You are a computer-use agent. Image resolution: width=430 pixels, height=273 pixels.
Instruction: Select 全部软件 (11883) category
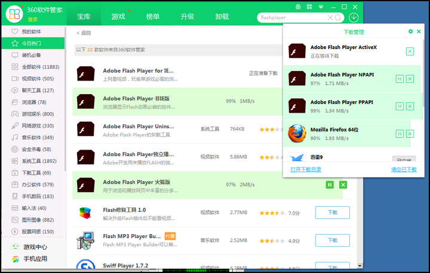(x=33, y=67)
